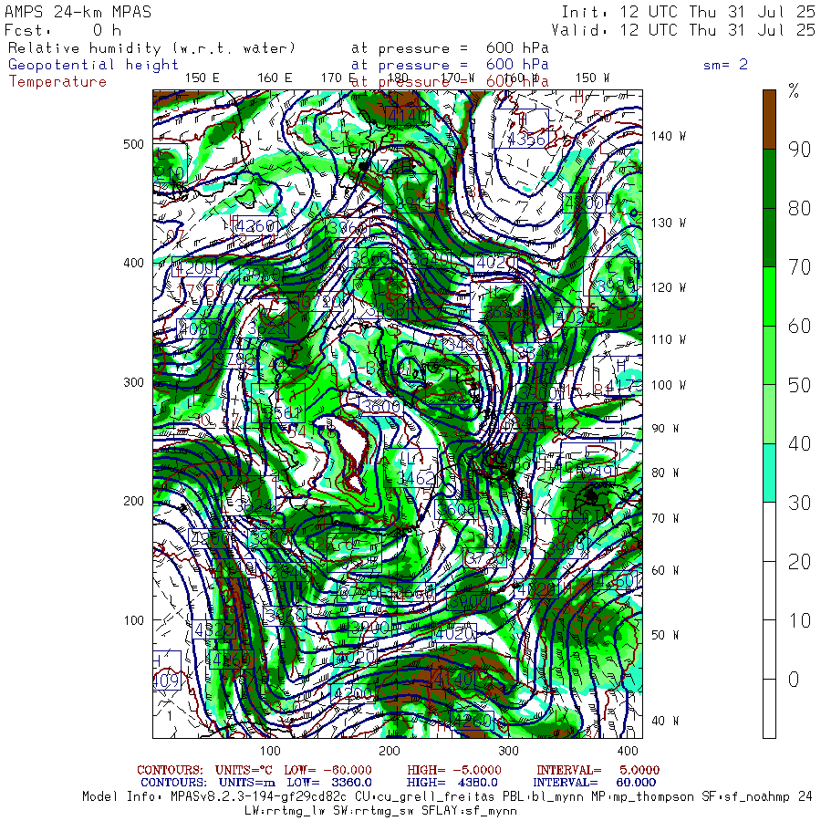Click the blue 'Geopotential height' legend label
Image resolution: width=821 pixels, height=821 pixels.
(93, 65)
